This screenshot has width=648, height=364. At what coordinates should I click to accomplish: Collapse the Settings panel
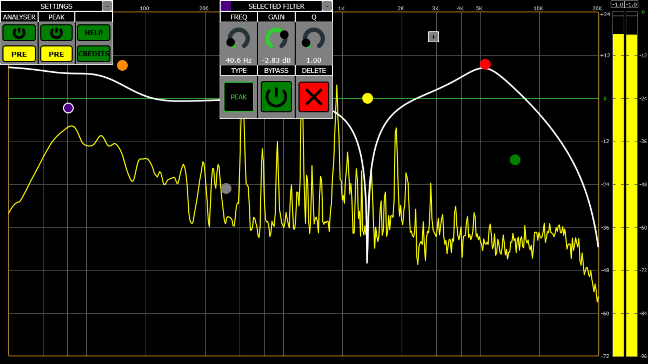107,6
